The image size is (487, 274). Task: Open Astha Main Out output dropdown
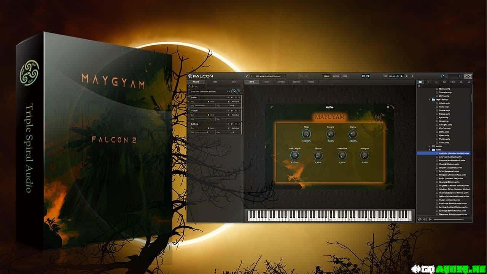click(236, 102)
